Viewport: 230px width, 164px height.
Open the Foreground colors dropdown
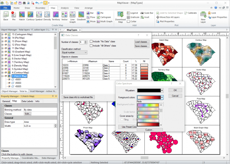pos(162,97)
